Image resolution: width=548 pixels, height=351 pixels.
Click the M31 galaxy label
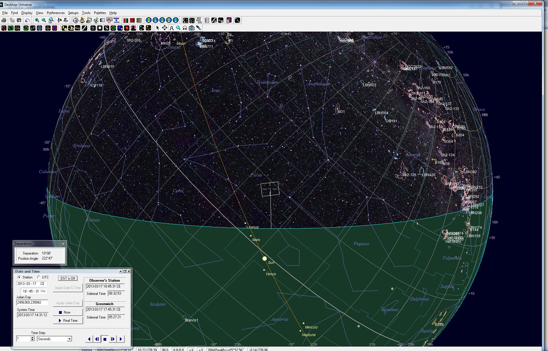point(341,112)
